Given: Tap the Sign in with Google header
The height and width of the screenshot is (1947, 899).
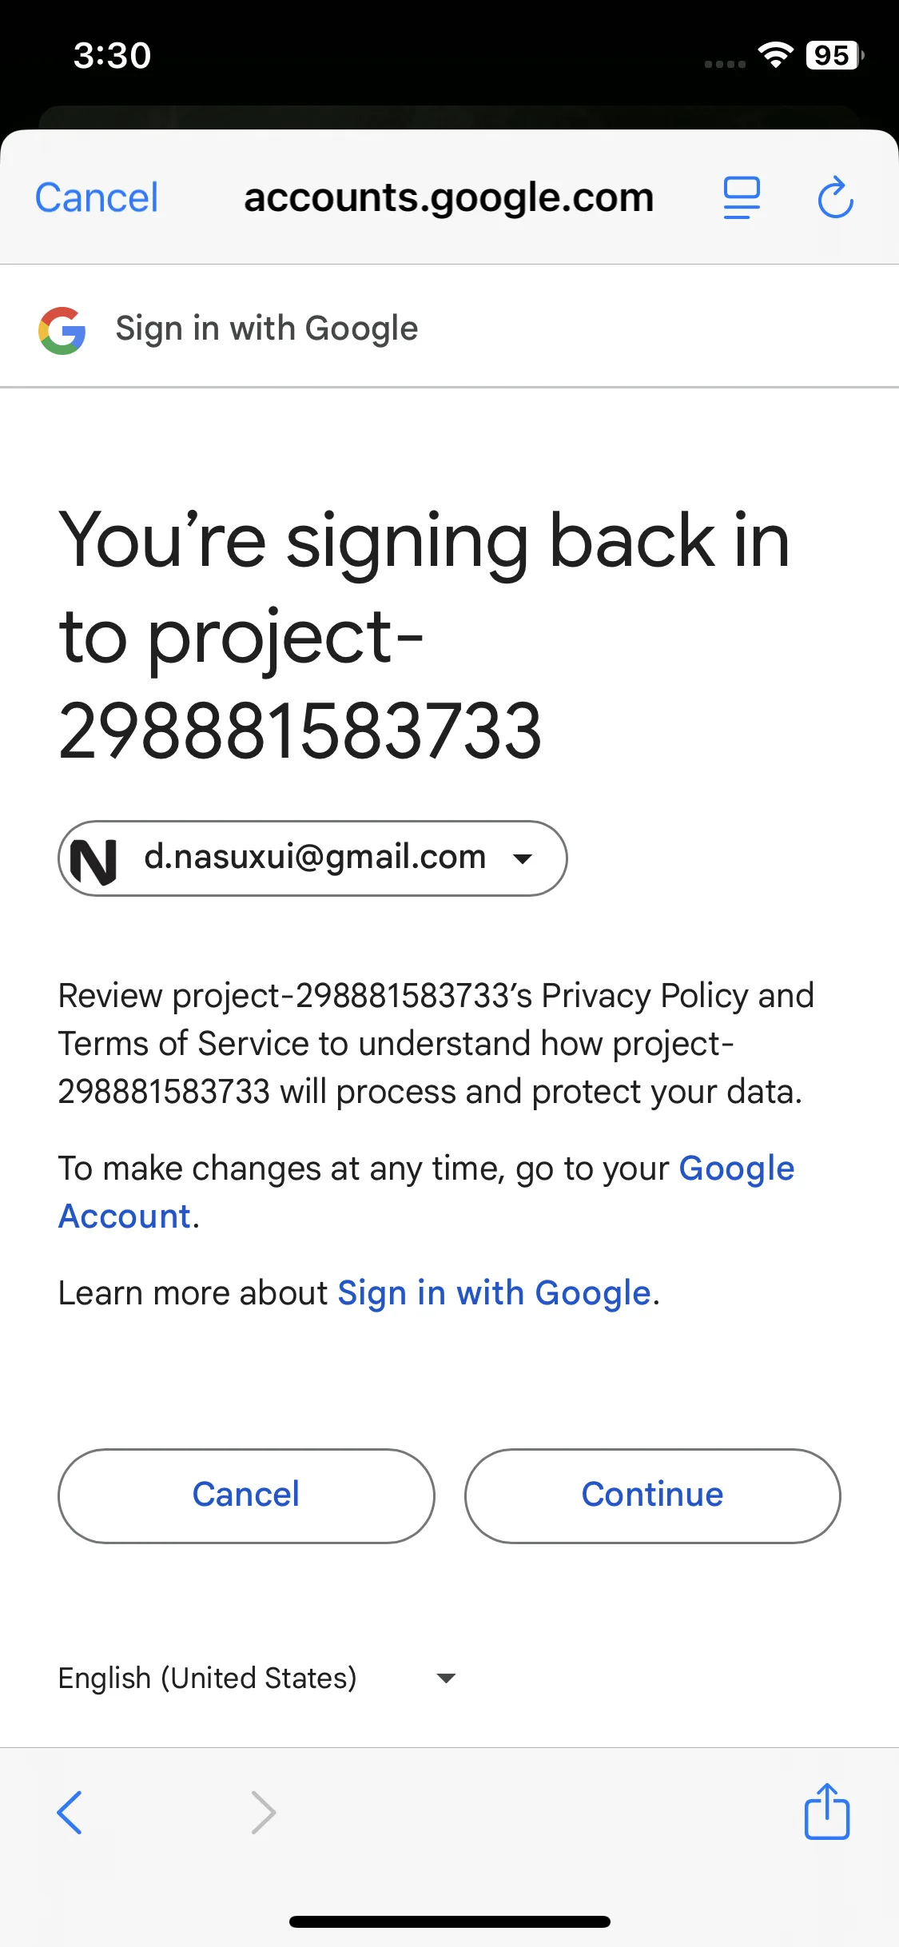Looking at the screenshot, I should point(267,328).
